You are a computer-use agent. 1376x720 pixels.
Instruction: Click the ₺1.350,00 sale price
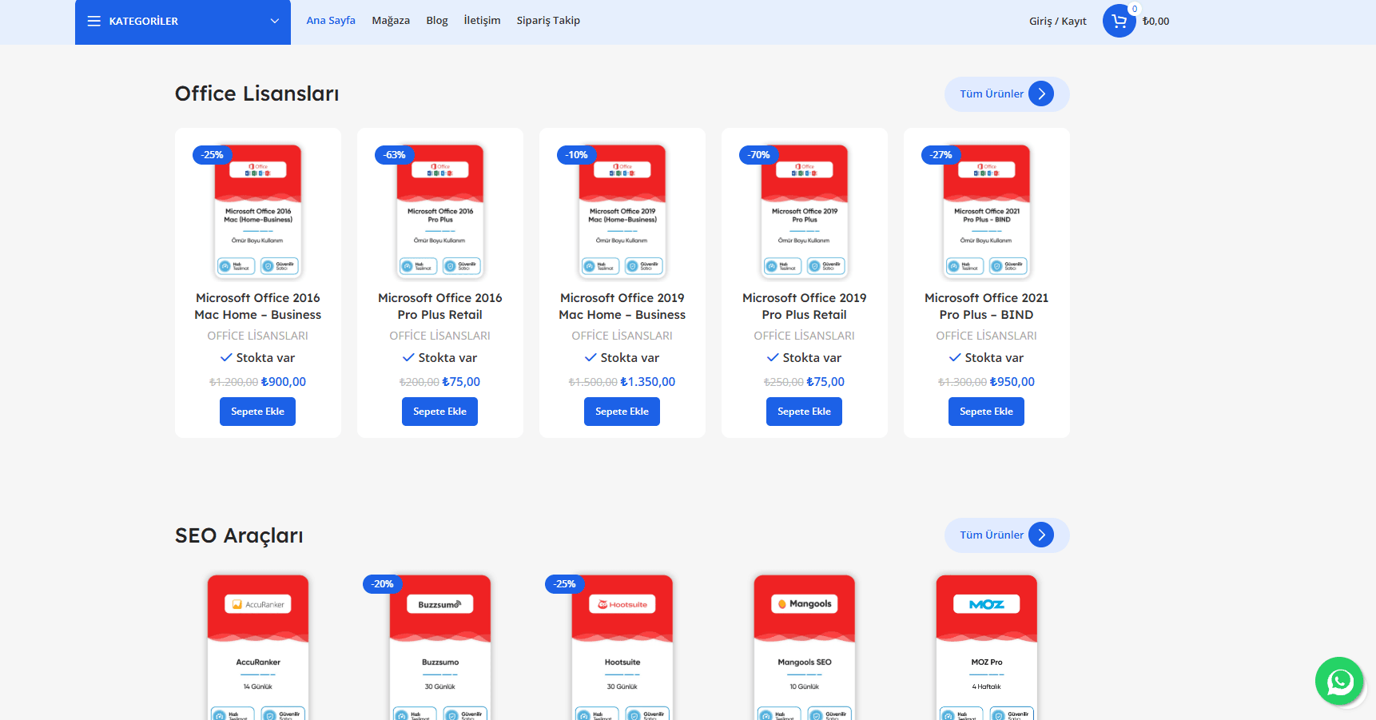648,382
